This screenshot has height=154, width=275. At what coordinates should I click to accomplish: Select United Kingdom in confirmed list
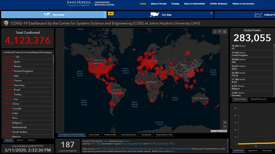click(27, 71)
